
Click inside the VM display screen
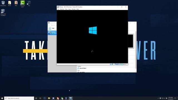[x=92, y=37]
